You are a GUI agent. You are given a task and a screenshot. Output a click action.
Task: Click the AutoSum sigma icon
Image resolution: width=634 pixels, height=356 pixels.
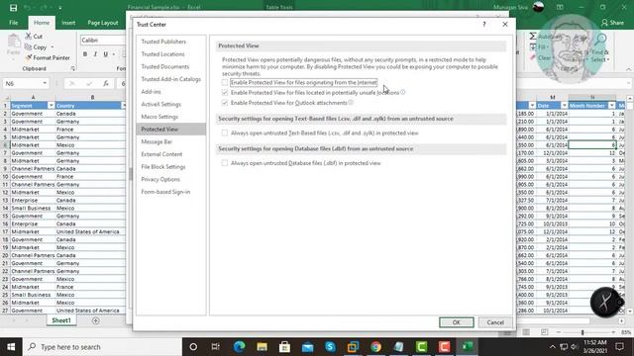pyautogui.click(x=533, y=37)
